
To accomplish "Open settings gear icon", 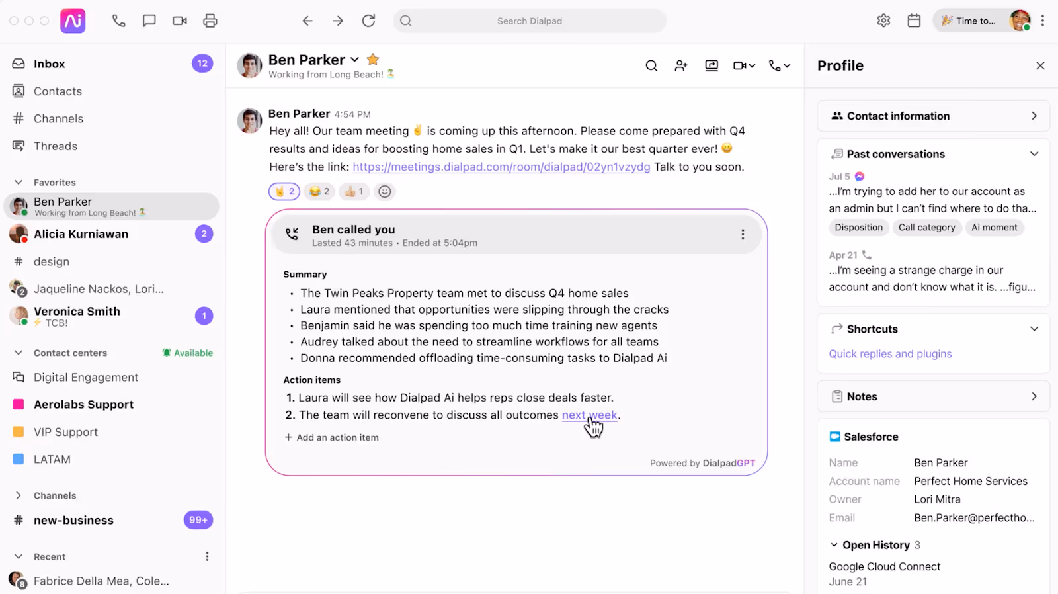I will 883,21.
